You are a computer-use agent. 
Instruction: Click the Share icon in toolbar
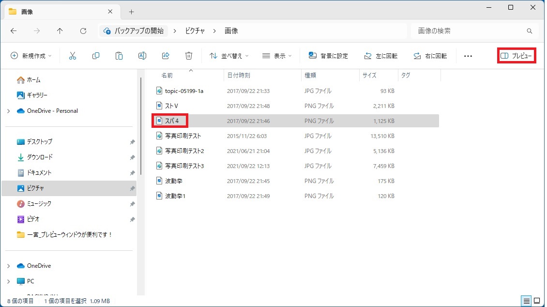click(x=166, y=56)
